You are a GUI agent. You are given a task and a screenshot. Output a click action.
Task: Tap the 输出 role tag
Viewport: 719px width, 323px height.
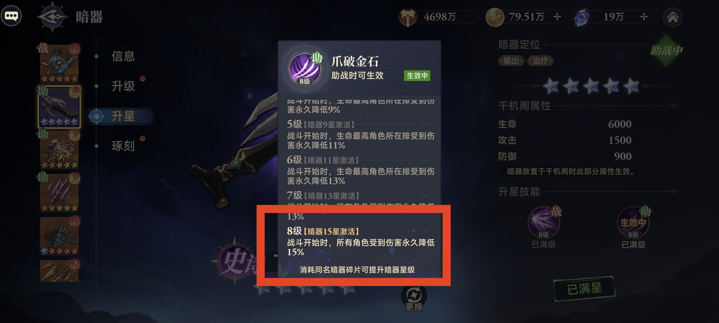point(511,61)
